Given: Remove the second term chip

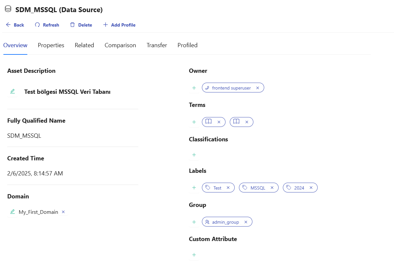Looking at the screenshot, I should point(247,122).
